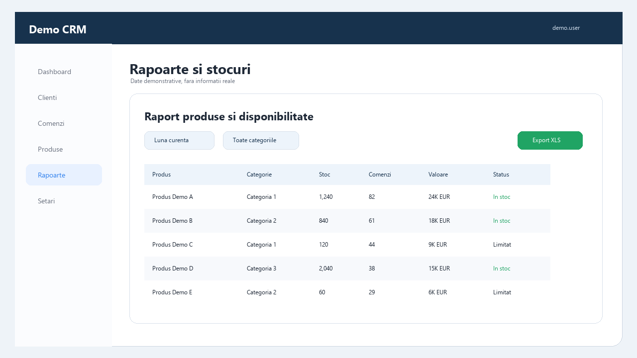Click the Valoare column header

(438, 175)
